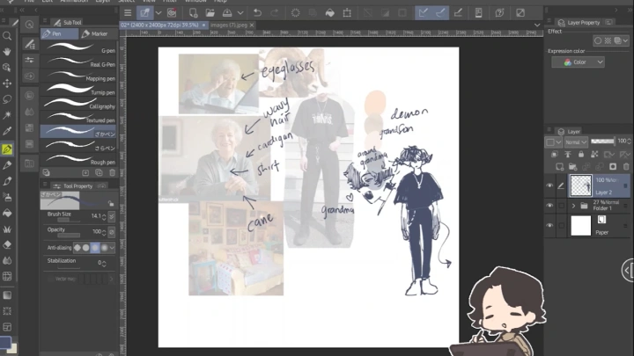This screenshot has height=356, width=634.
Task: Click the New document icon in command bar
Action: [193, 13]
